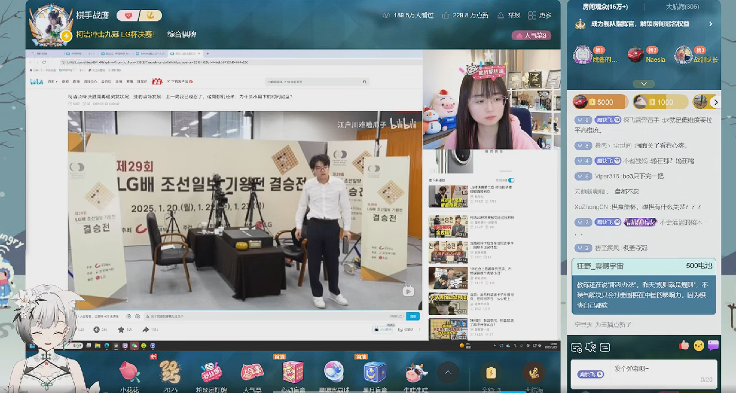Open the 狂野_震撼宇宙 500电池 super chat

coord(644,287)
